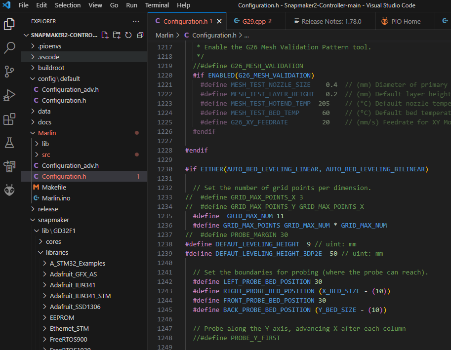The image size is (451, 350).
Task: Select Configuration.h in Marlin folder
Action: pos(84,176)
